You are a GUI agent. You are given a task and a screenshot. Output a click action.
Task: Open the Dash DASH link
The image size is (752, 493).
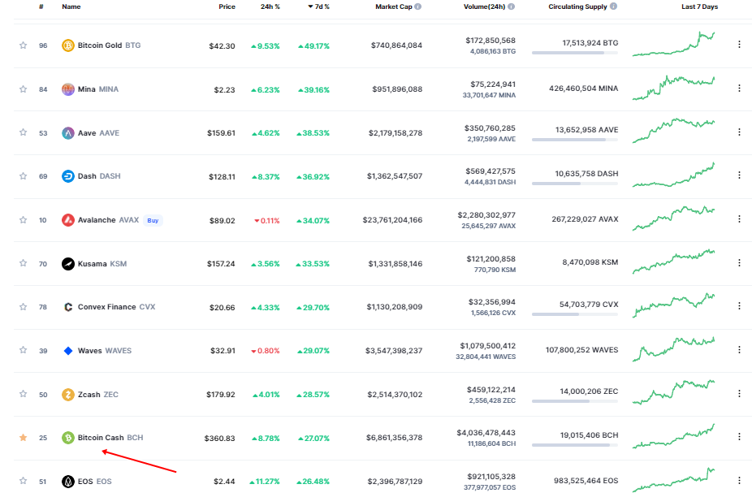[x=99, y=176]
